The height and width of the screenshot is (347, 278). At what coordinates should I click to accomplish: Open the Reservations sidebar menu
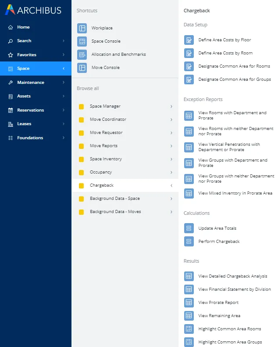[x=30, y=110]
